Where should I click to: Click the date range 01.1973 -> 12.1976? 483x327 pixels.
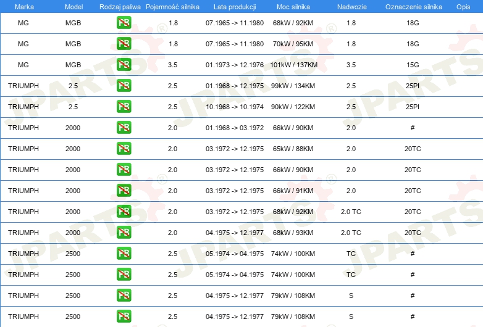[x=235, y=65]
